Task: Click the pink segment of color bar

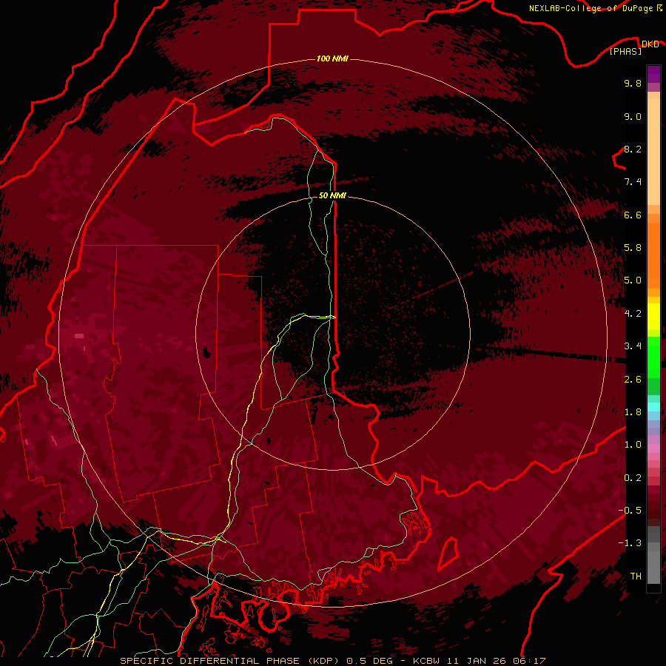Action: click(x=653, y=448)
